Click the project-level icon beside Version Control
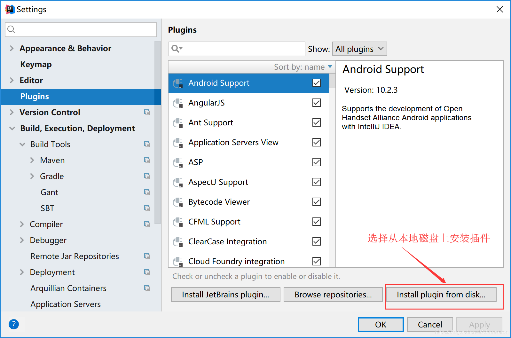The height and width of the screenshot is (338, 511). point(147,112)
